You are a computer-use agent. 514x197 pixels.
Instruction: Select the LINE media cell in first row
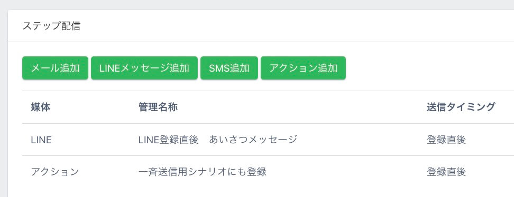[x=41, y=140]
